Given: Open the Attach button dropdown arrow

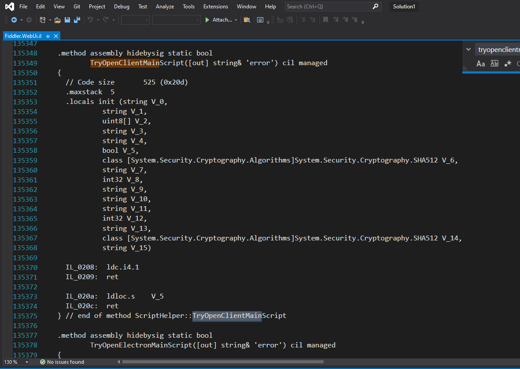Looking at the screenshot, I should (236, 20).
